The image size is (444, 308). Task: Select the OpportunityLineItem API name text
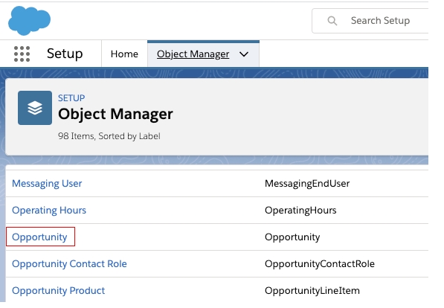[x=312, y=290]
